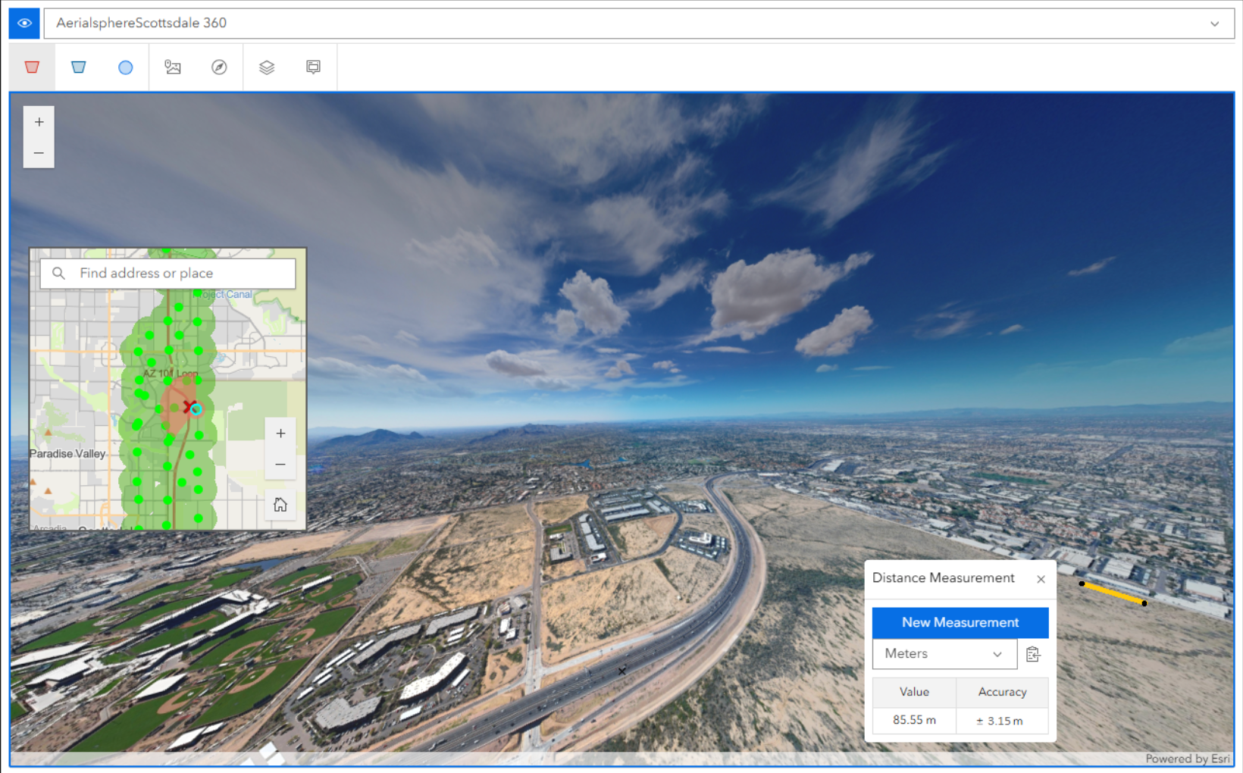Select the blue circle radius tool
The height and width of the screenshot is (773, 1243).
pos(125,67)
